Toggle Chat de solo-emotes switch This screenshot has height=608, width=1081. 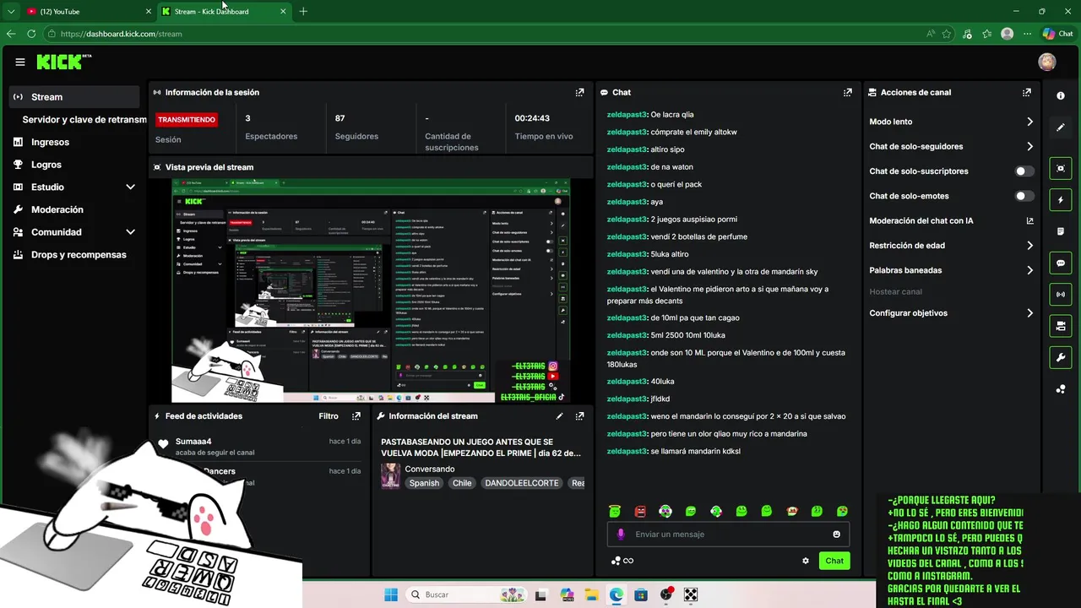(x=1024, y=196)
